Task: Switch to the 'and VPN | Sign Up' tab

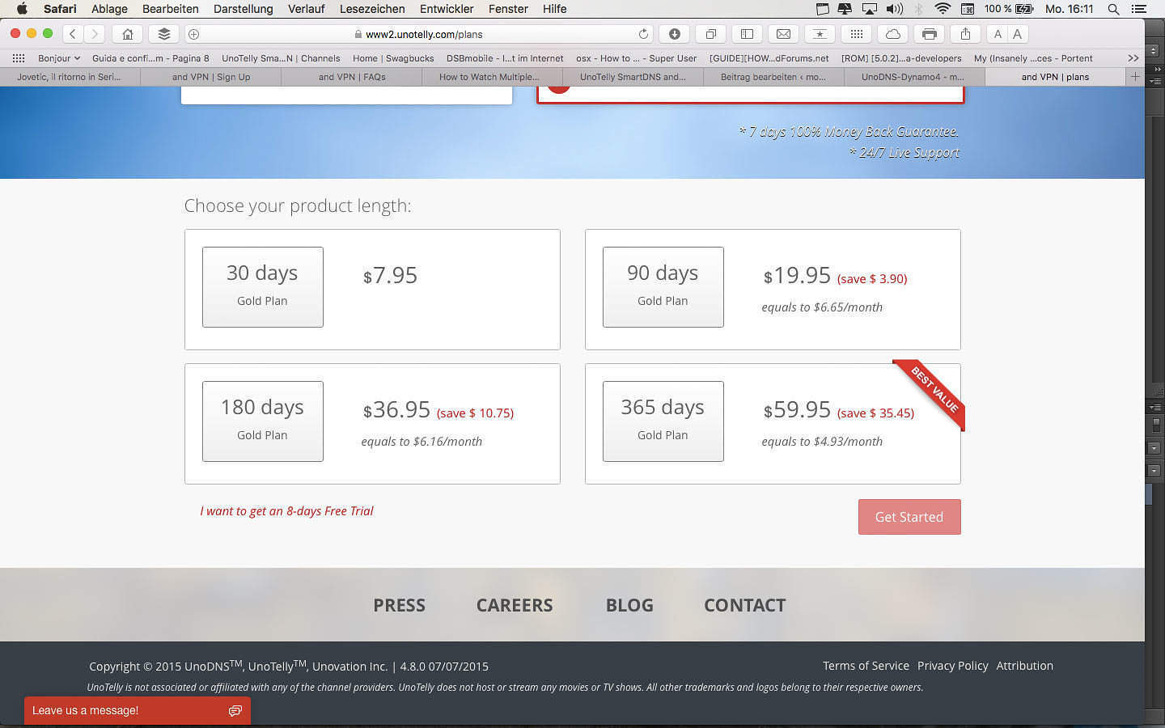Action: 211,77
